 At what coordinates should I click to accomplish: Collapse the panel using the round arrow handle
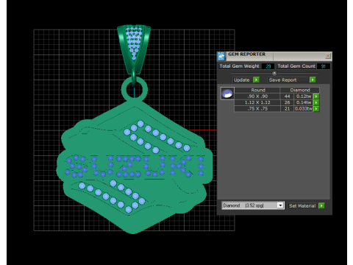[x=274, y=73]
